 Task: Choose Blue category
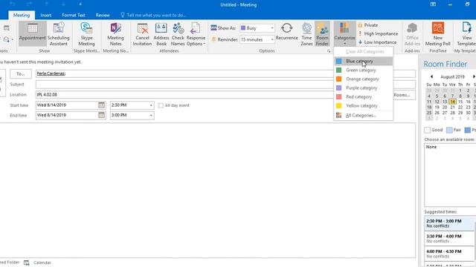coord(364,61)
